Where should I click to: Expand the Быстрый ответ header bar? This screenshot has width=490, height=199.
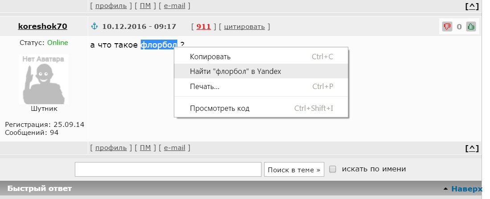click(x=241, y=188)
